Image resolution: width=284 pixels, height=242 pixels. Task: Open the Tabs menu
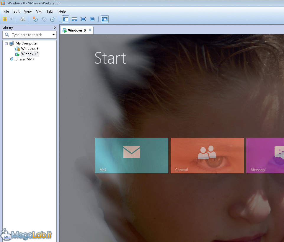[50, 11]
